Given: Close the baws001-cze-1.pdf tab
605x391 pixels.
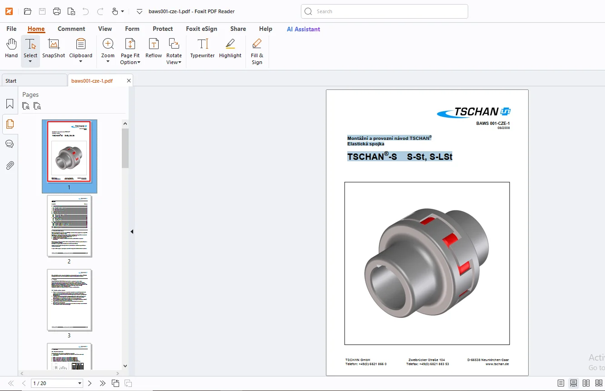Looking at the screenshot, I should pyautogui.click(x=129, y=81).
